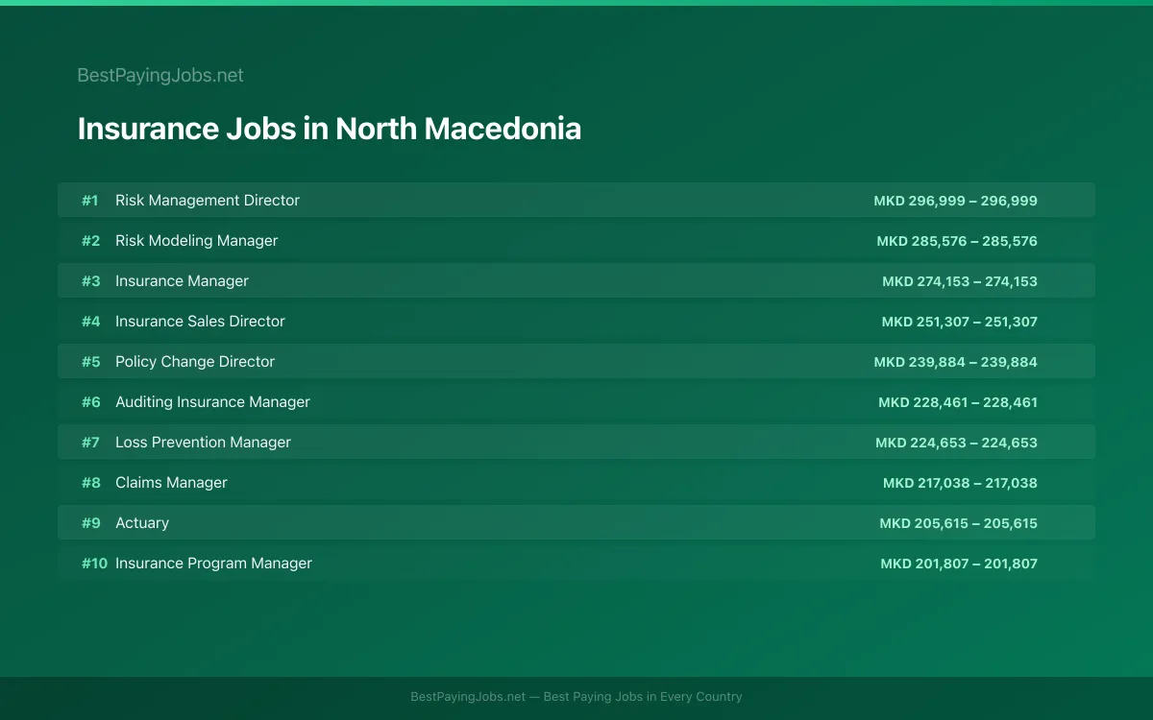Click the Policy Change Director job title
The width and height of the screenshot is (1153, 720).
pyautogui.click(x=195, y=362)
